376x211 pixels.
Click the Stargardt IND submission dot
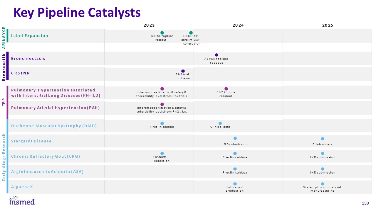click(235, 138)
